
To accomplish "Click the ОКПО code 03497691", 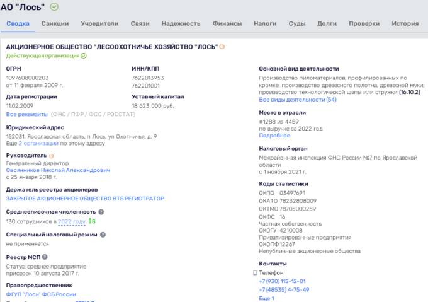I will point(292,193).
